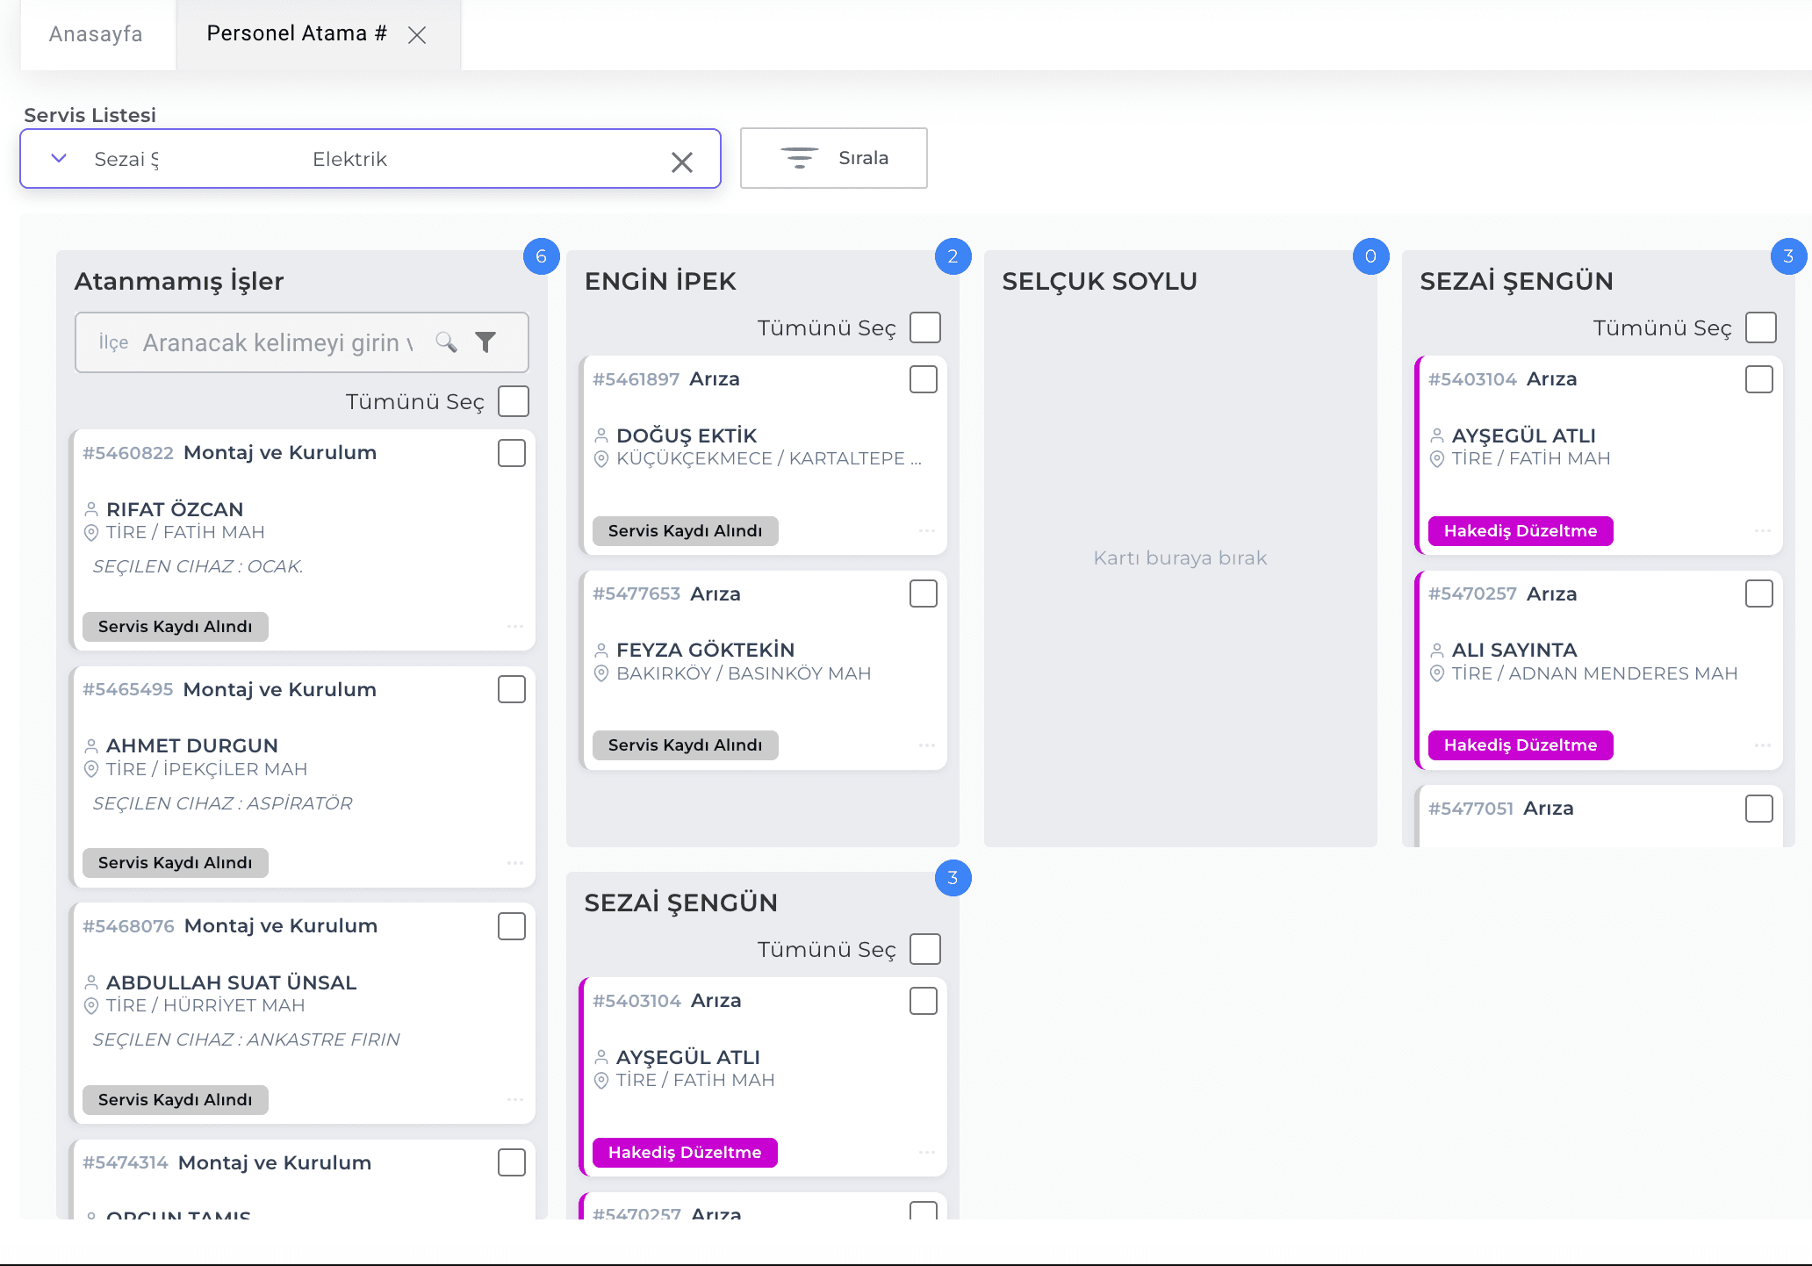Viewport: 1812px width, 1266px height.
Task: Click the Sırala sort button
Action: 833,158
